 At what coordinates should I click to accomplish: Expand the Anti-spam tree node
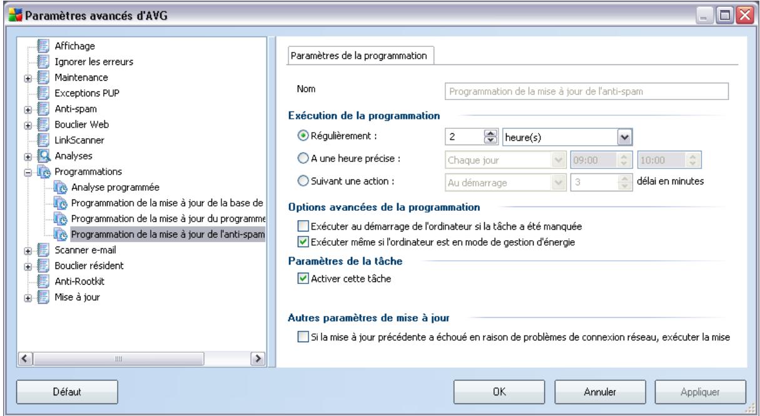click(29, 109)
